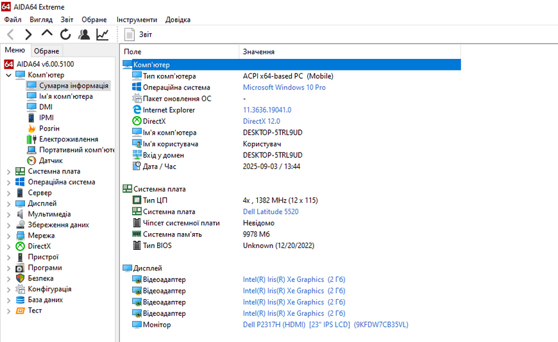Open the Microsoft Windows 10 Pro link

(x=284, y=88)
